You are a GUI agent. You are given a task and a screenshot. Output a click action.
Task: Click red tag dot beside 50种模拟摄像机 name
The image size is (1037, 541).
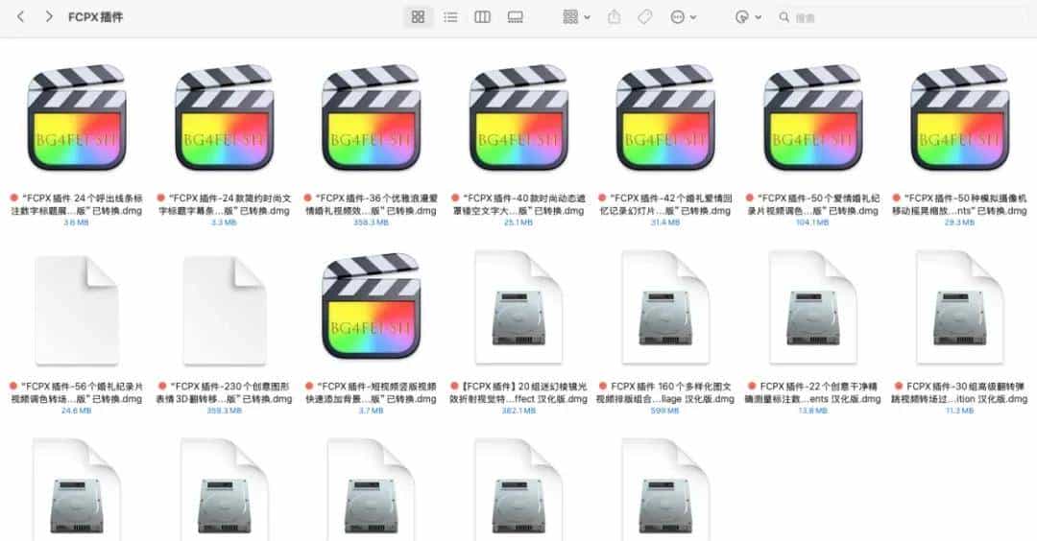[896, 198]
